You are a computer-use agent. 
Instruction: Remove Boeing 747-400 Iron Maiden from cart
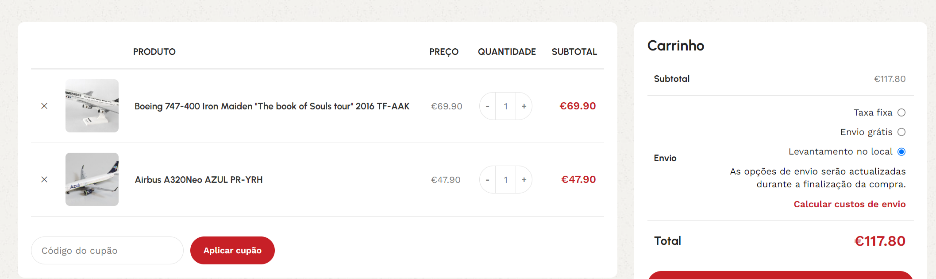pos(44,106)
